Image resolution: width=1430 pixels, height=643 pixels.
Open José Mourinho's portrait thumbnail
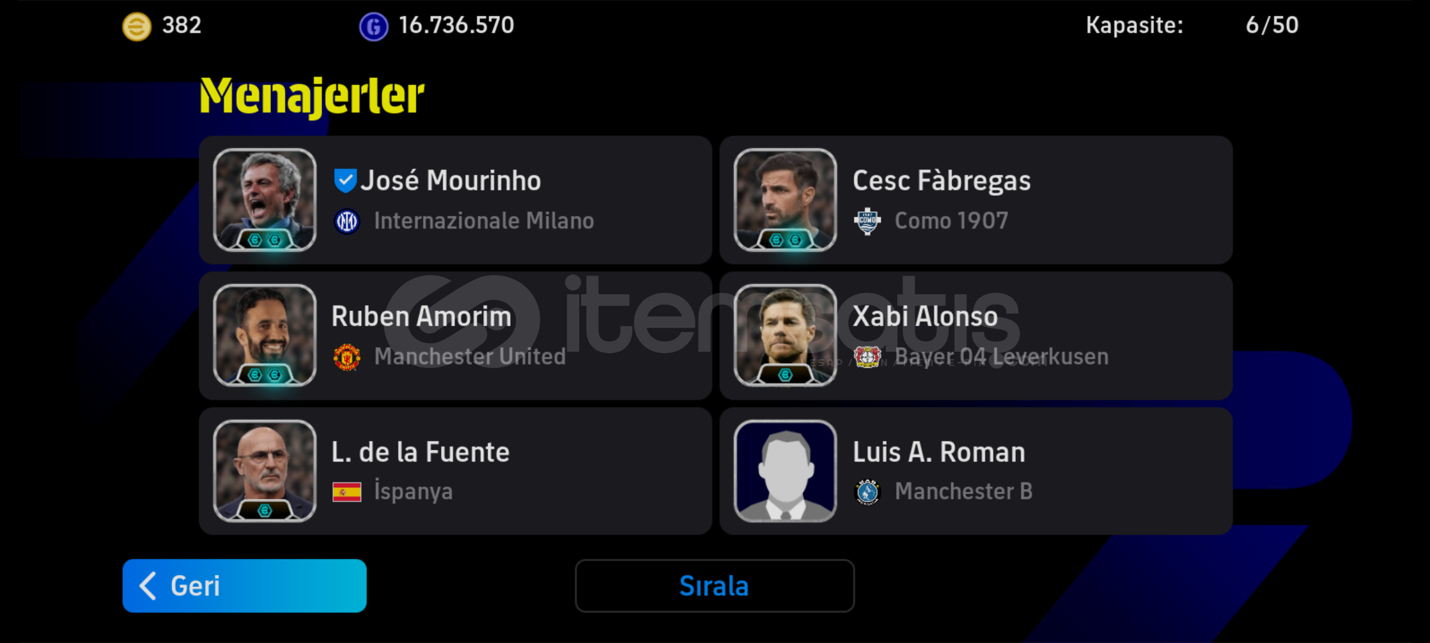265,200
